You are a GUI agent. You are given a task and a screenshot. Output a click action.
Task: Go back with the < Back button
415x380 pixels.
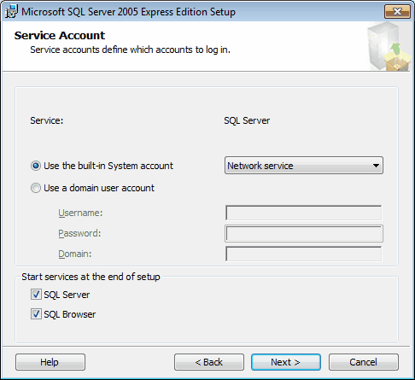[209, 362]
